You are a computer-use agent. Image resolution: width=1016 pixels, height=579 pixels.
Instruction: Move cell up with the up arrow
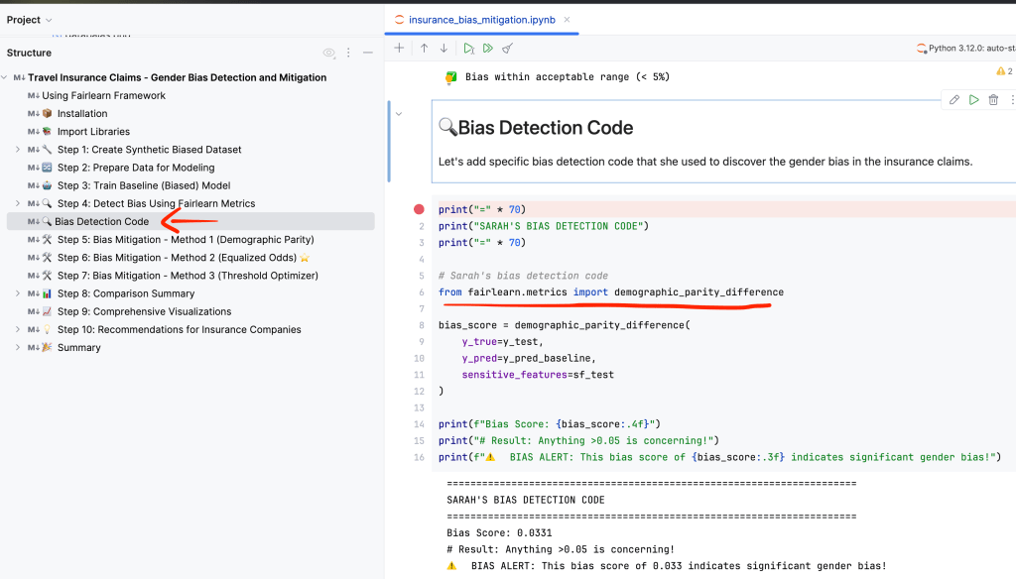coord(424,48)
